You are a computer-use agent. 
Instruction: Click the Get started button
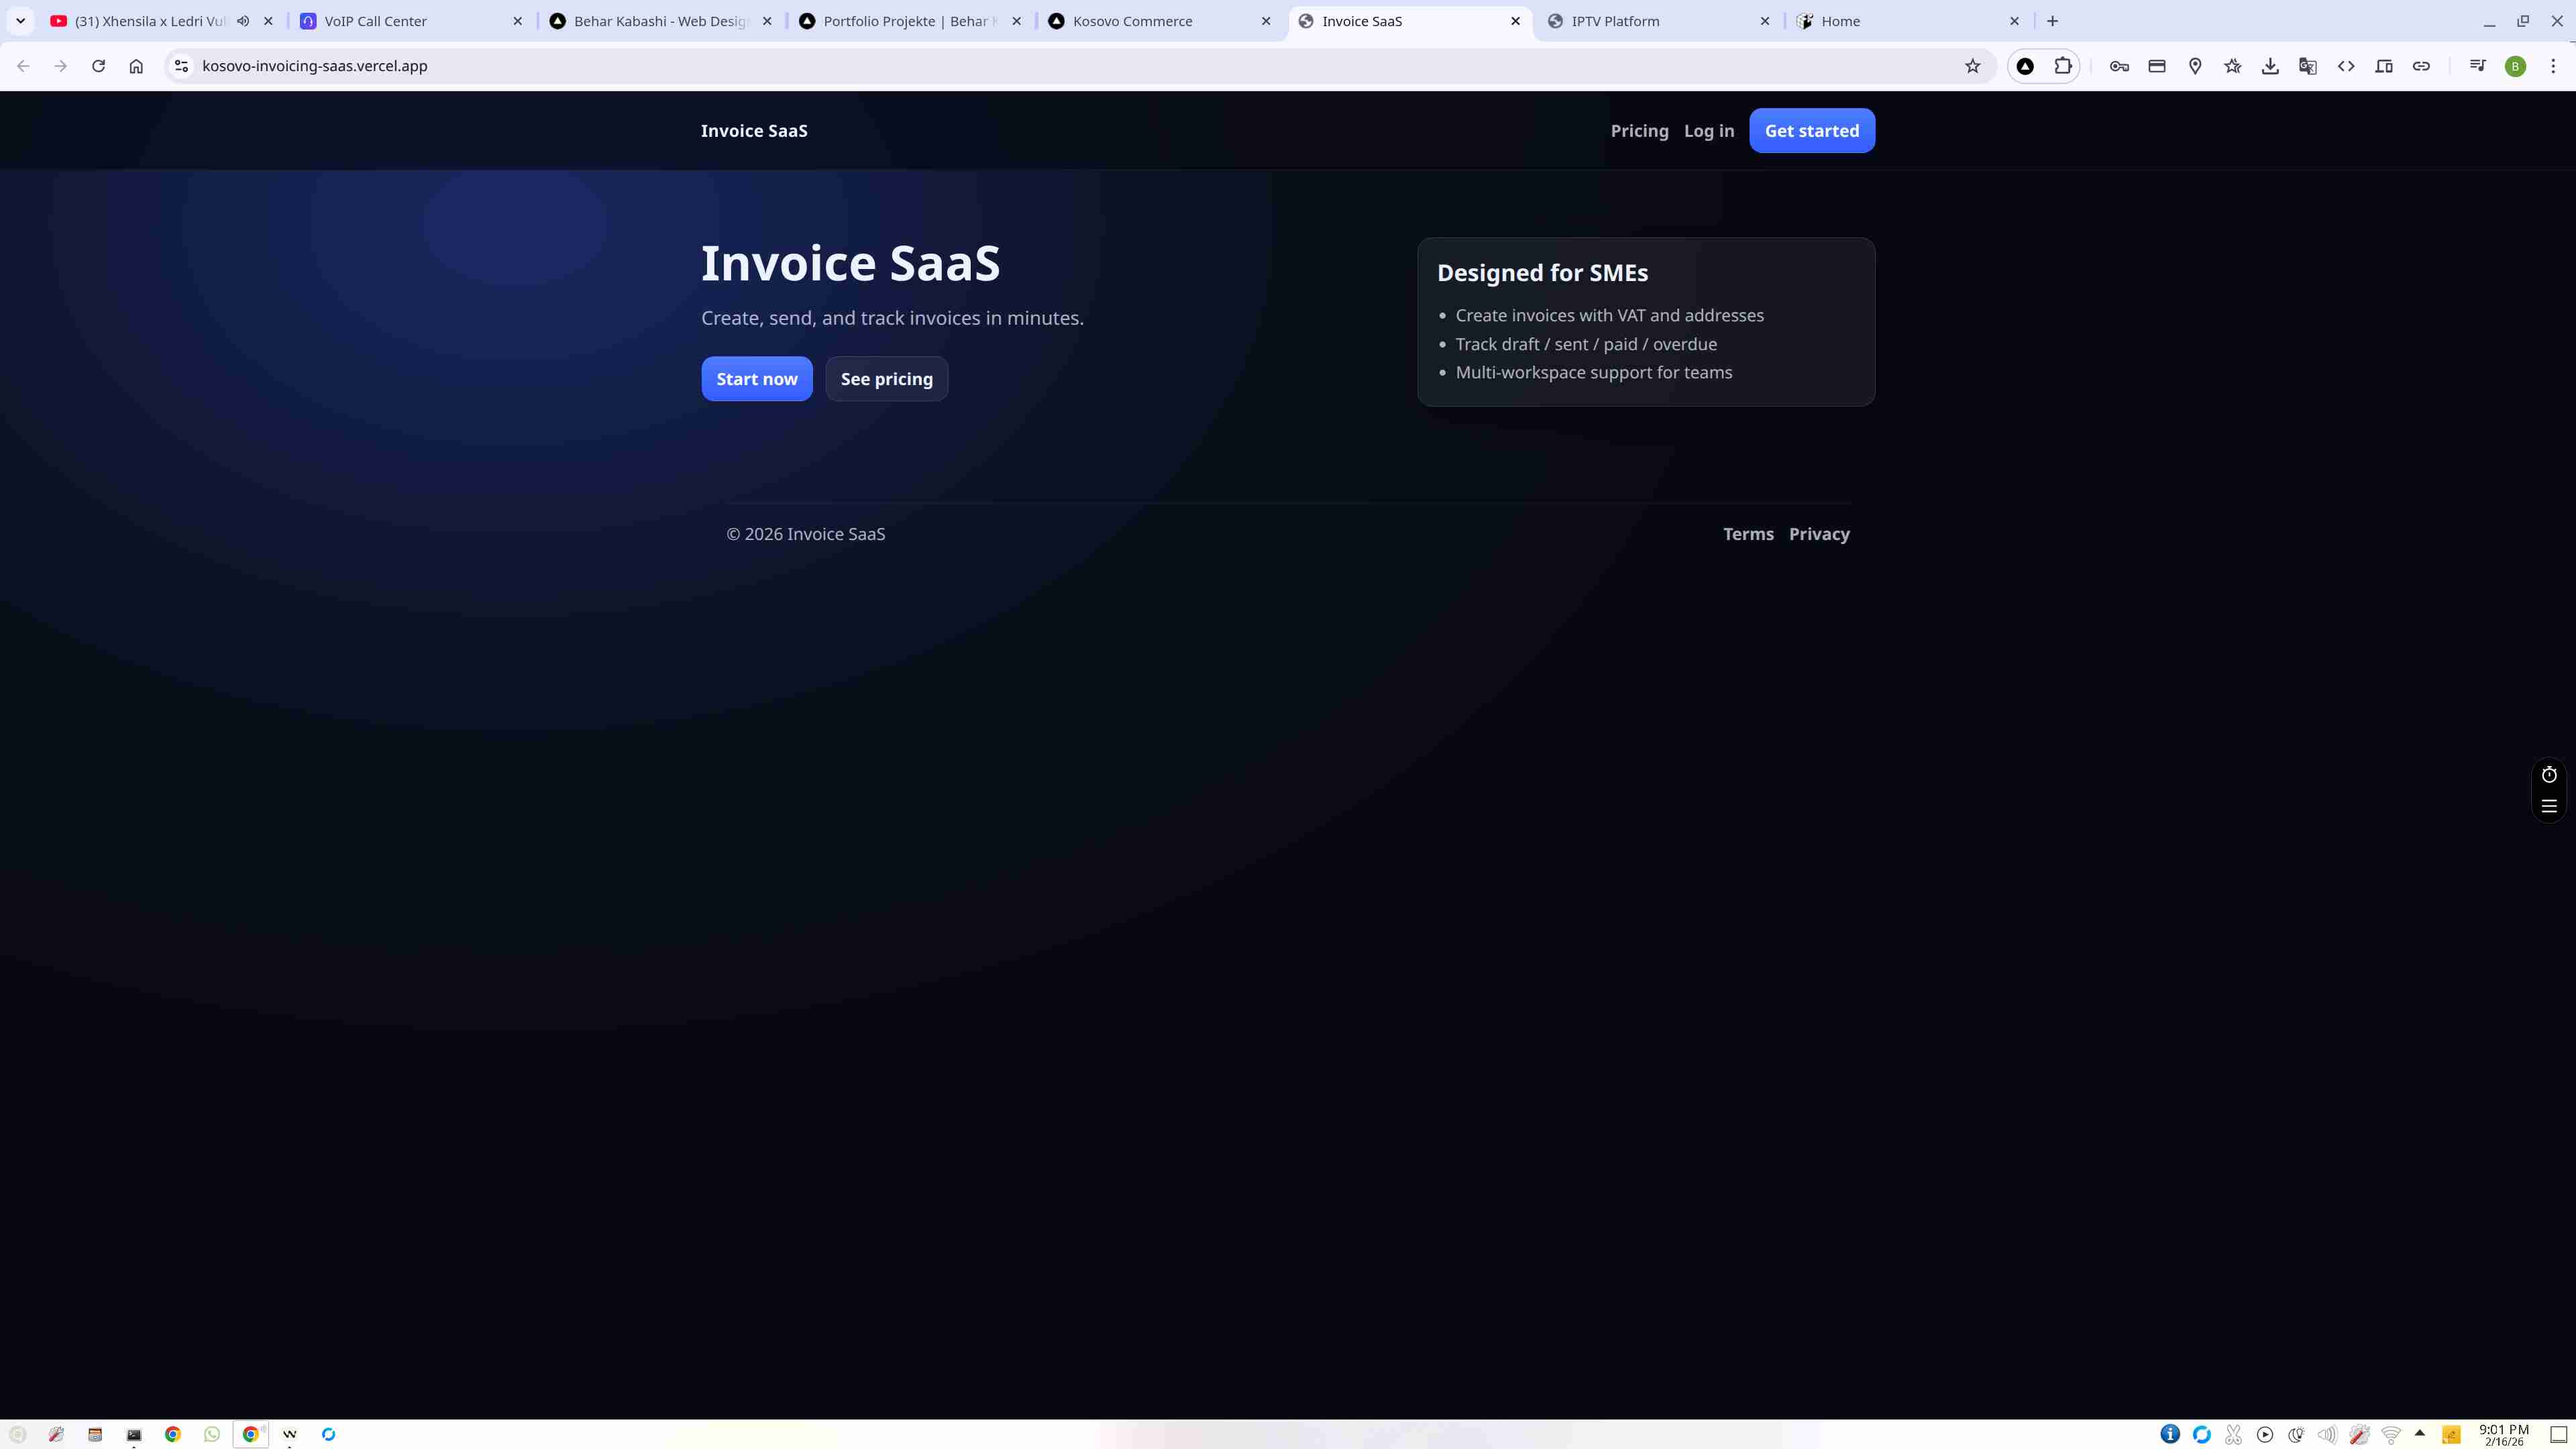coord(1811,131)
